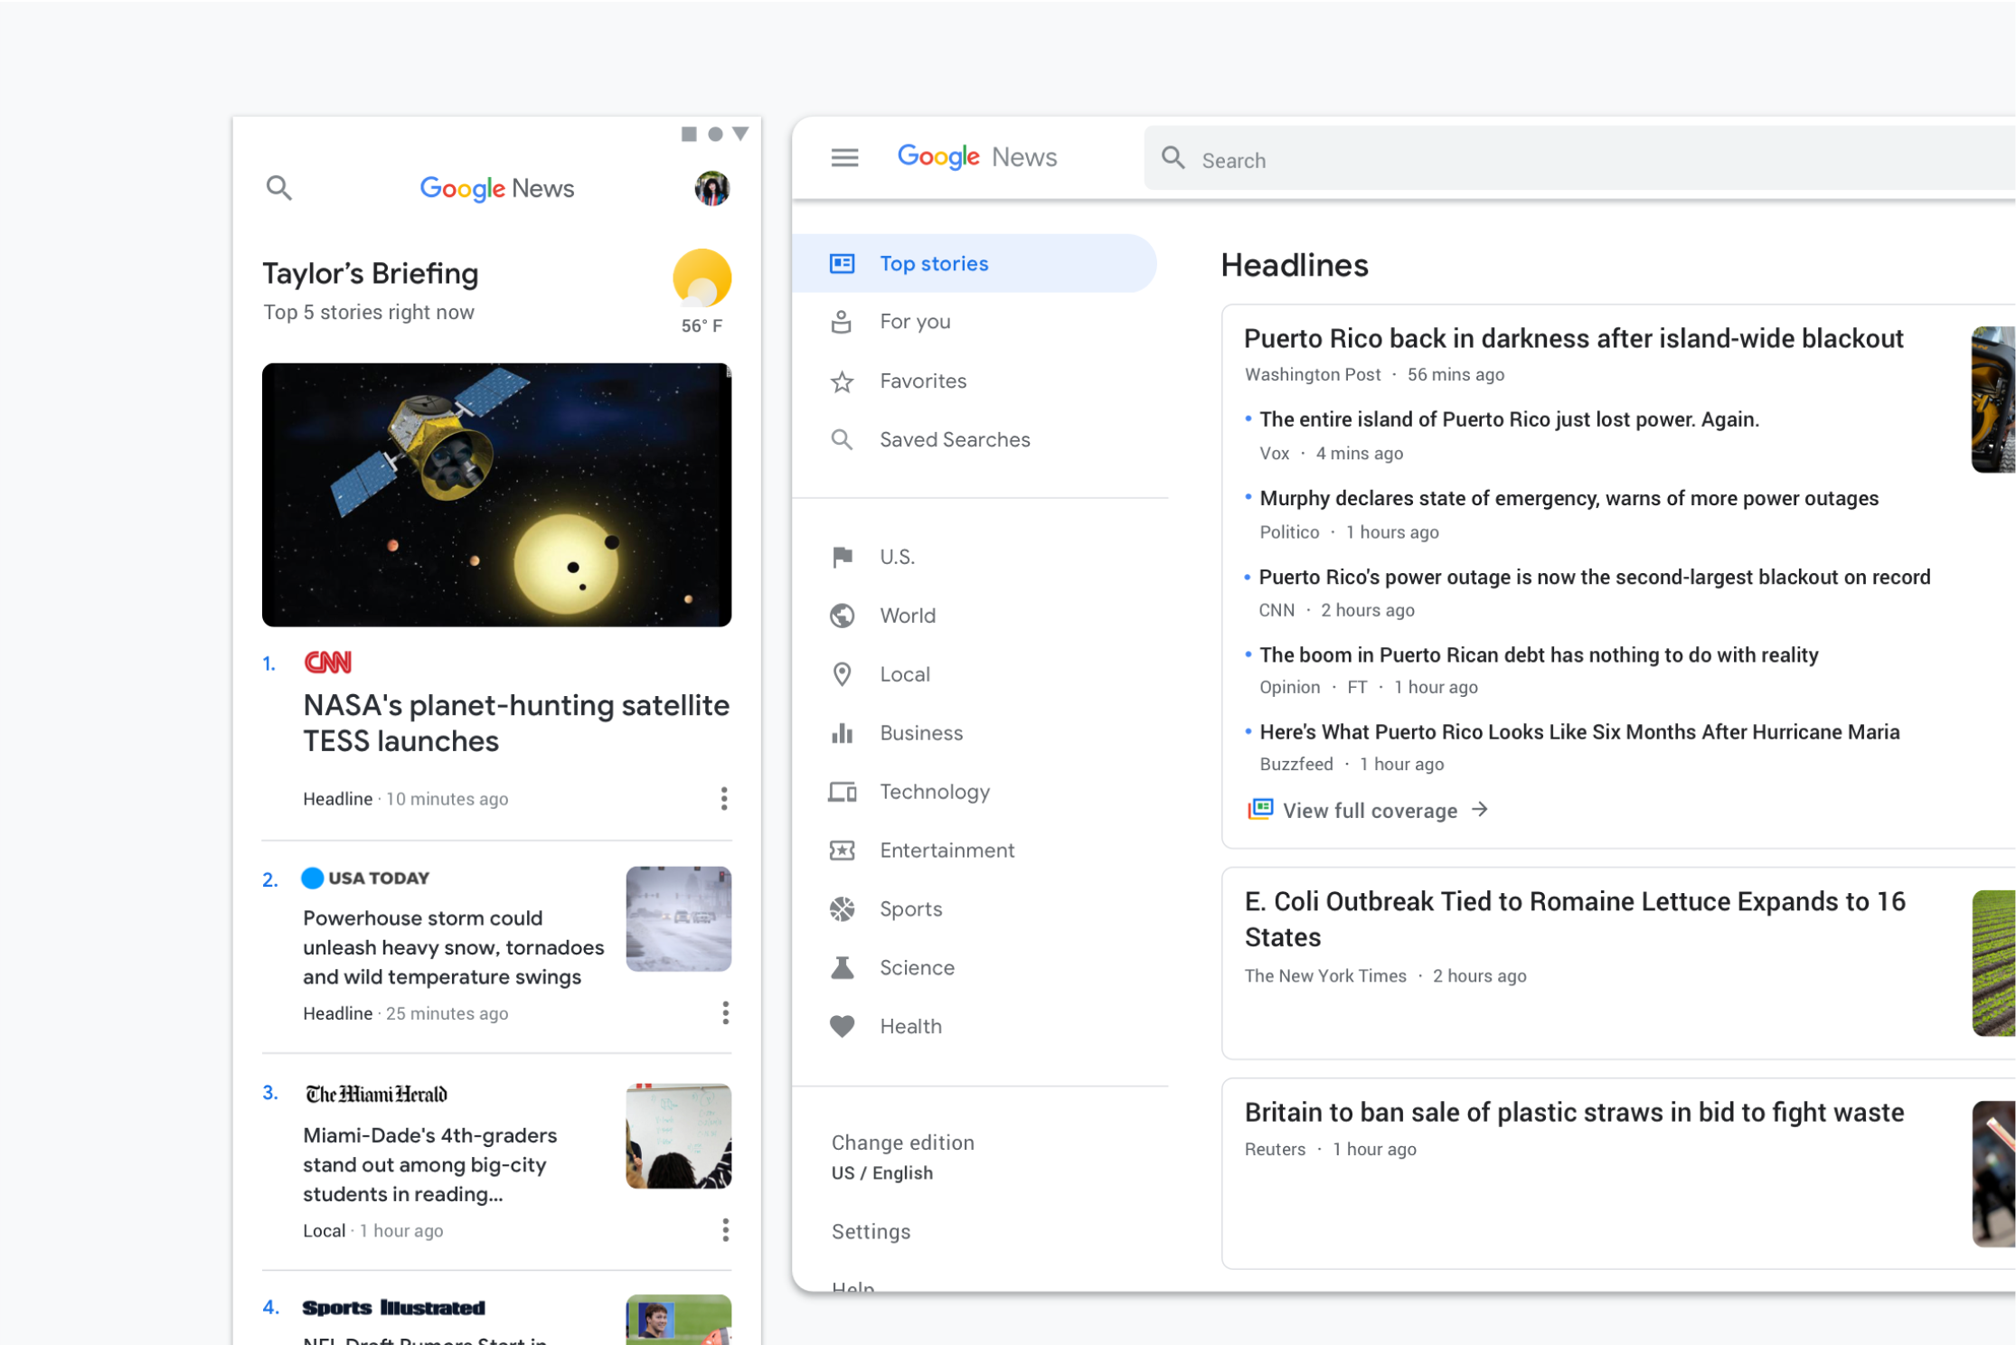Select For you in the sidebar
The image size is (2016, 1345).
coord(914,322)
